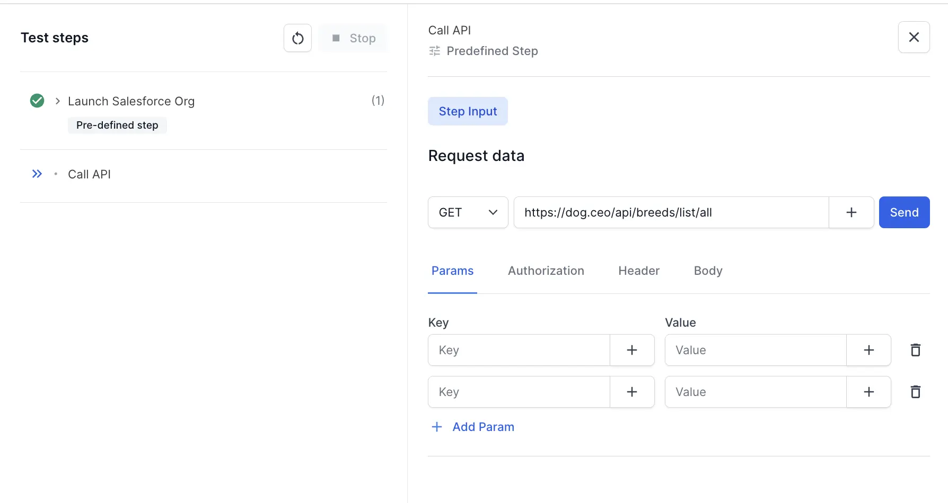Click the green checkmark on Launch Salesforce Org
The height and width of the screenshot is (503, 948).
pos(37,101)
